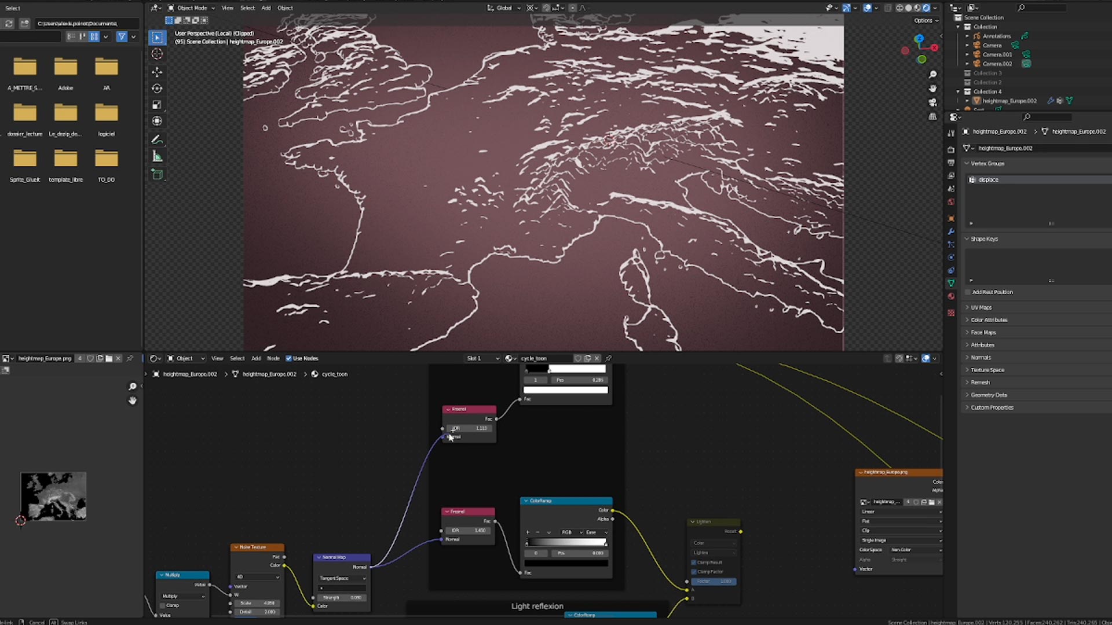
Task: Open the node editor Add menu
Action: (256, 359)
